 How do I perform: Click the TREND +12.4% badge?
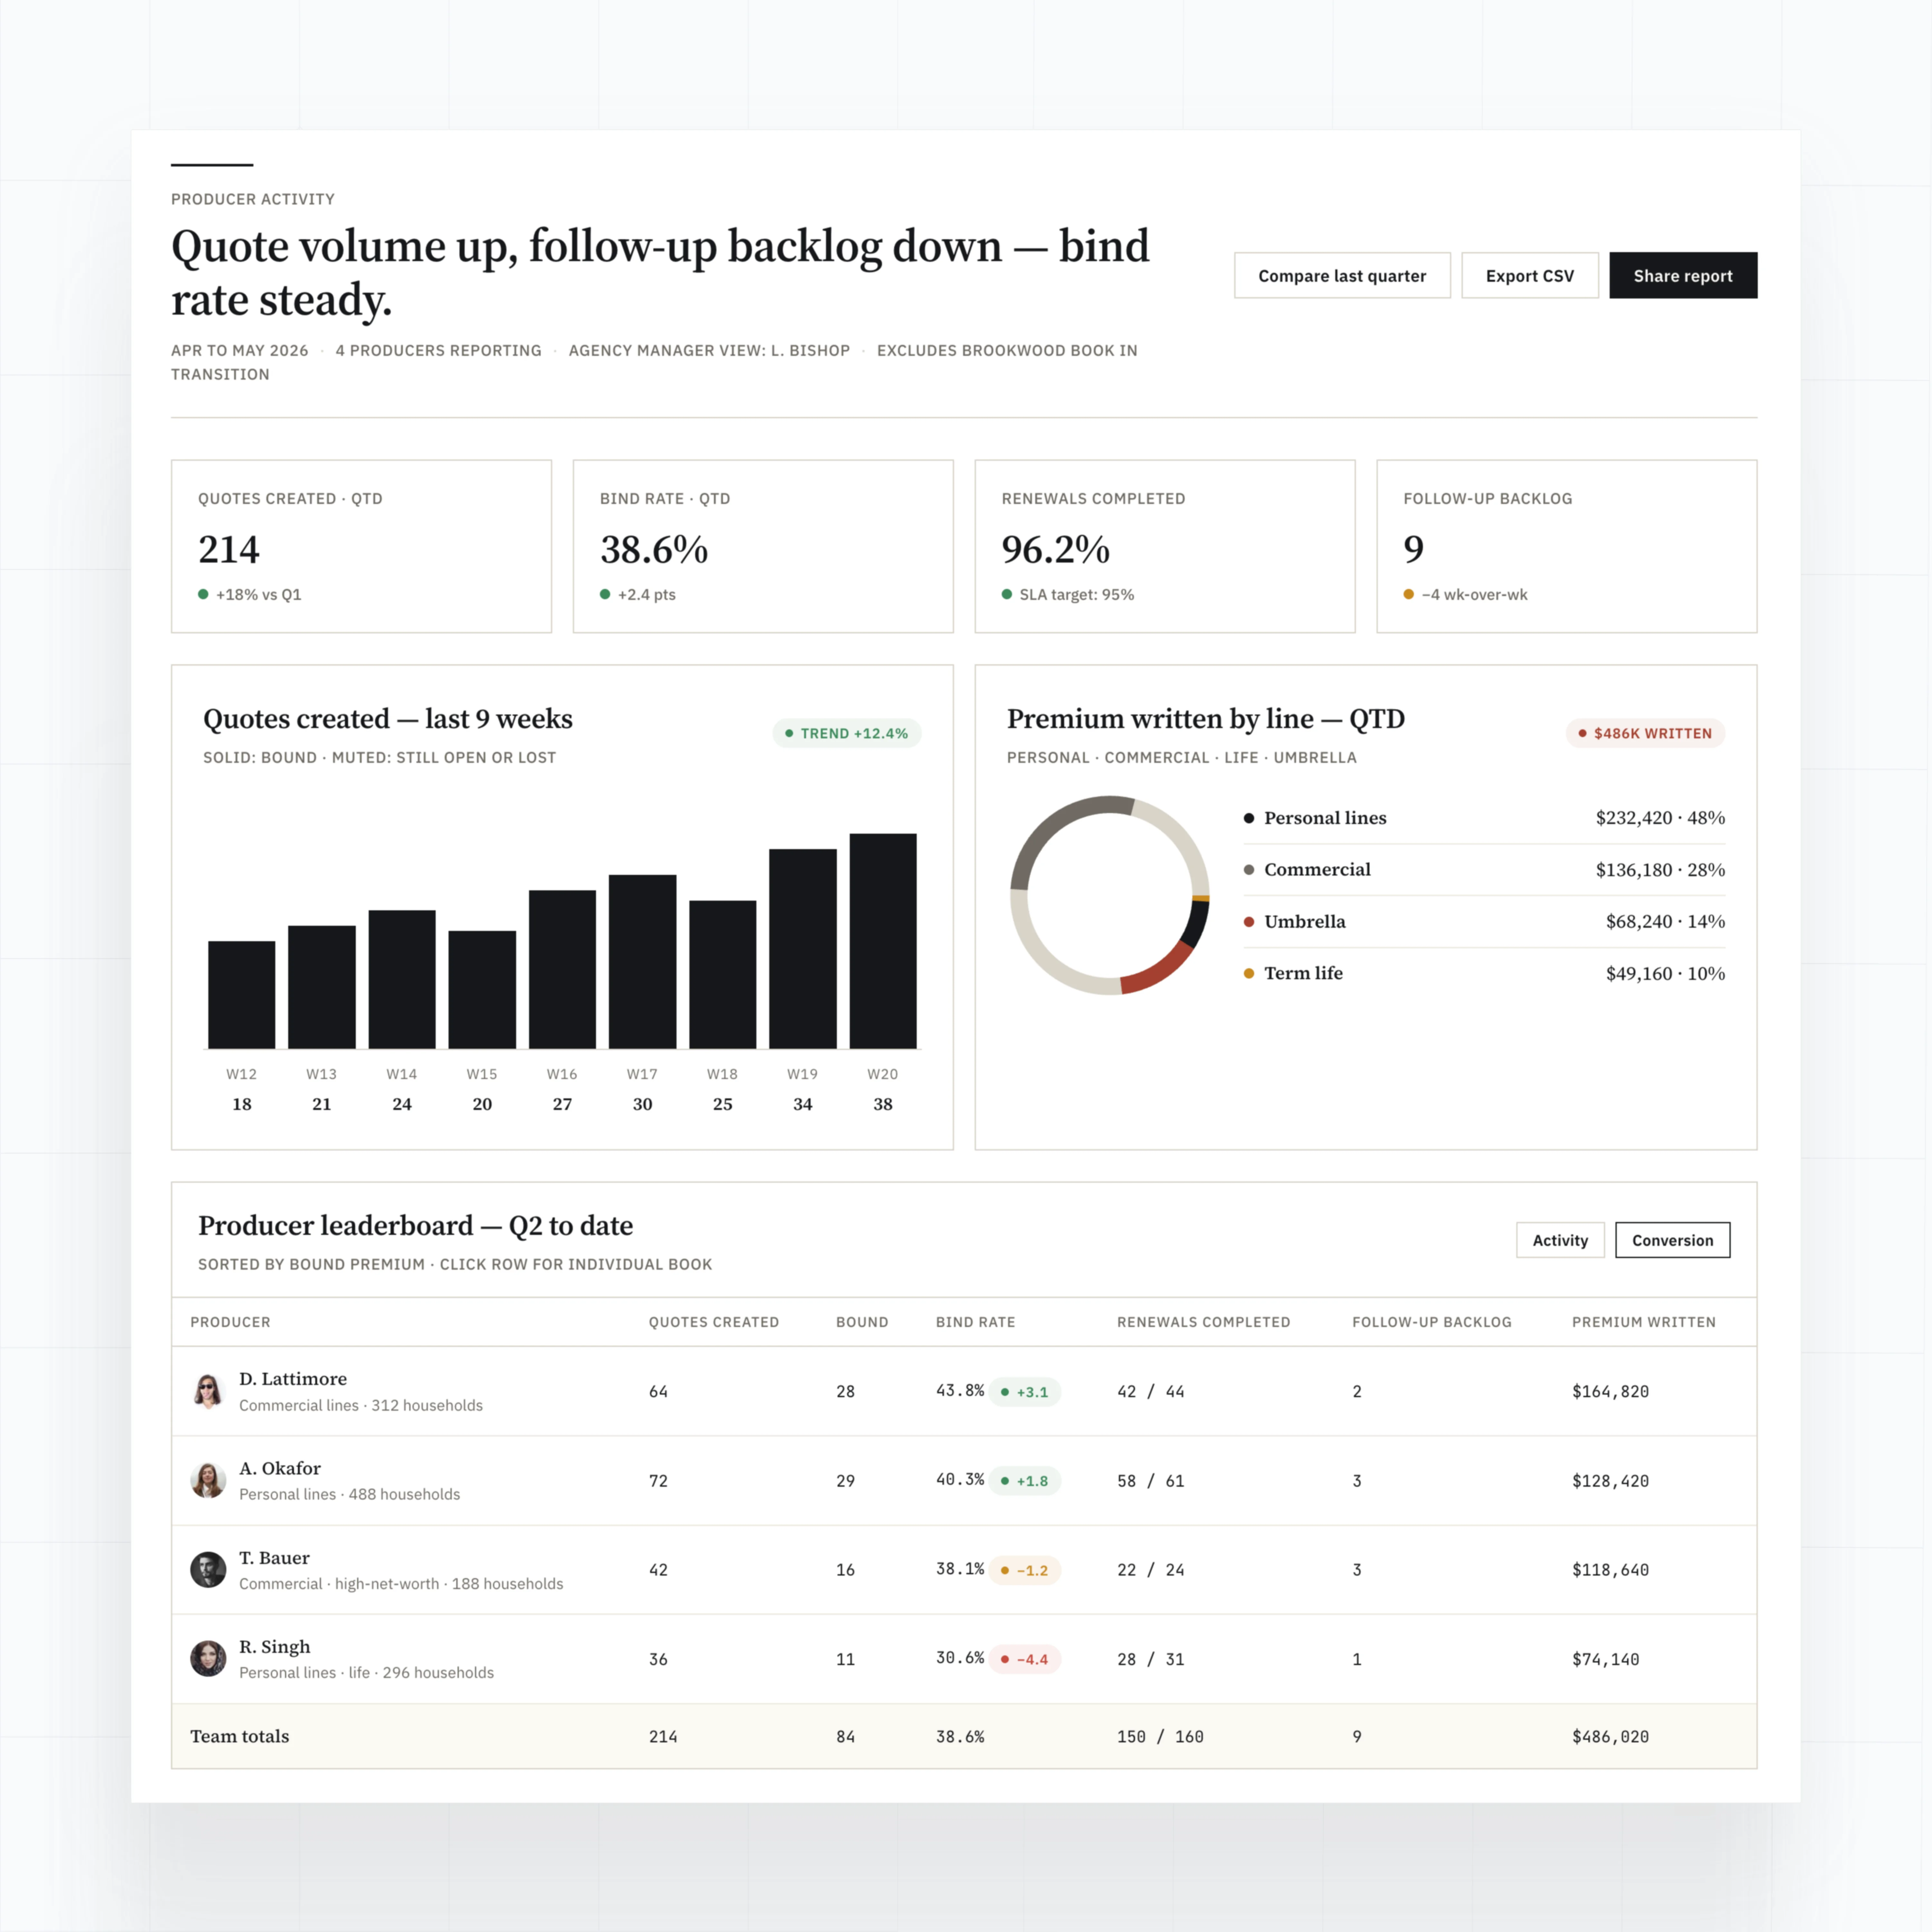pos(847,733)
